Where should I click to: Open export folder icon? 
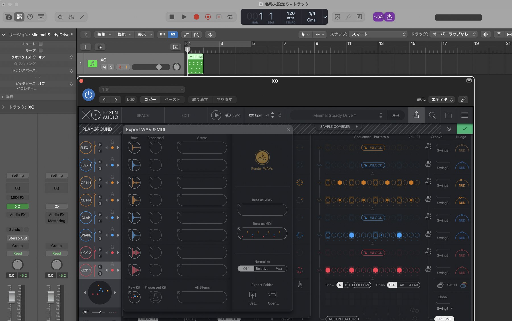pos(272,295)
